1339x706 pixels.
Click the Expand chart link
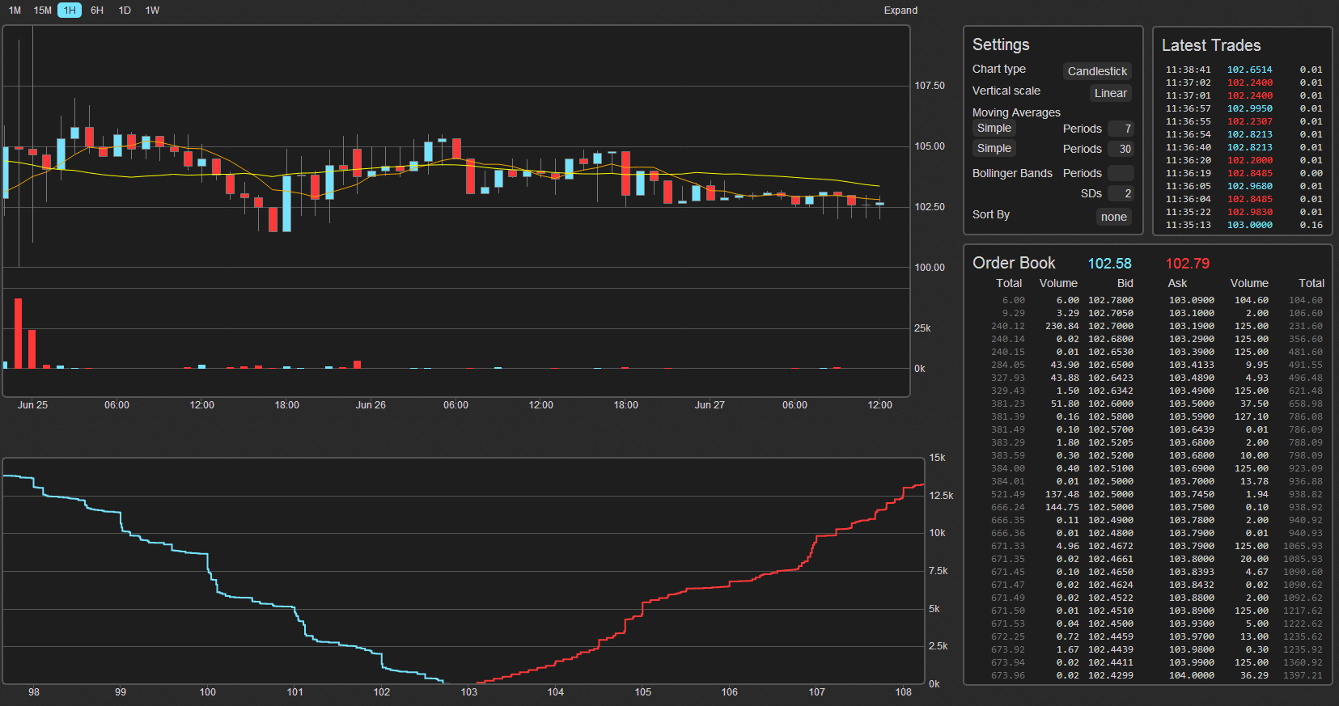coord(900,11)
